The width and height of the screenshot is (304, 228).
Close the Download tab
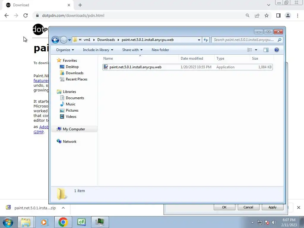coord(69,5)
